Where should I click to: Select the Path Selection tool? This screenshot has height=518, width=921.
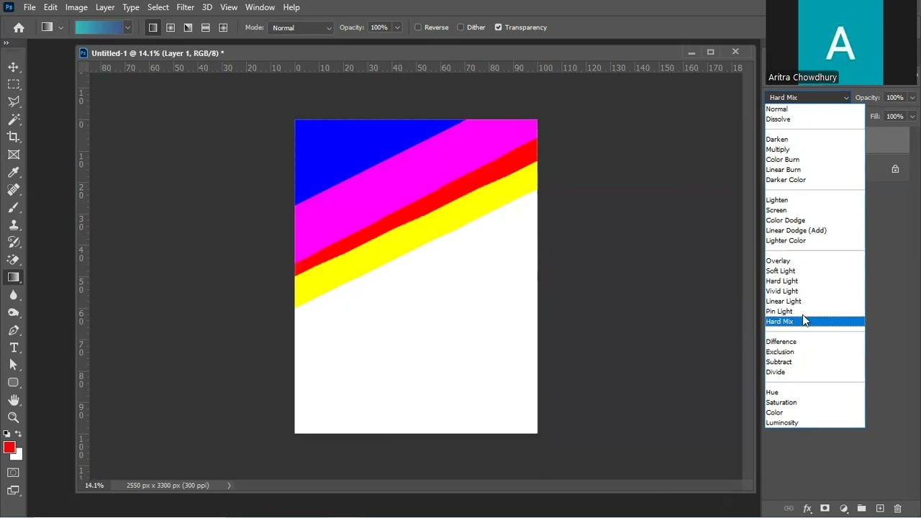14,365
